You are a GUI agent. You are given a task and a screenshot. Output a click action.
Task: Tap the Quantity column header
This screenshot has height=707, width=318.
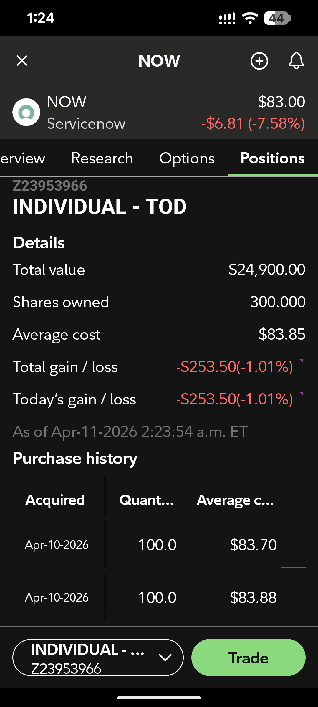pos(146,500)
